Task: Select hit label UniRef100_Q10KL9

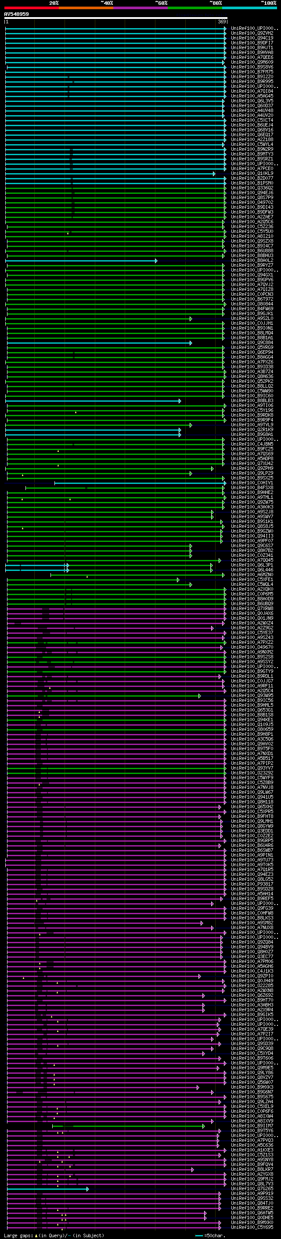Action: tap(252, 174)
